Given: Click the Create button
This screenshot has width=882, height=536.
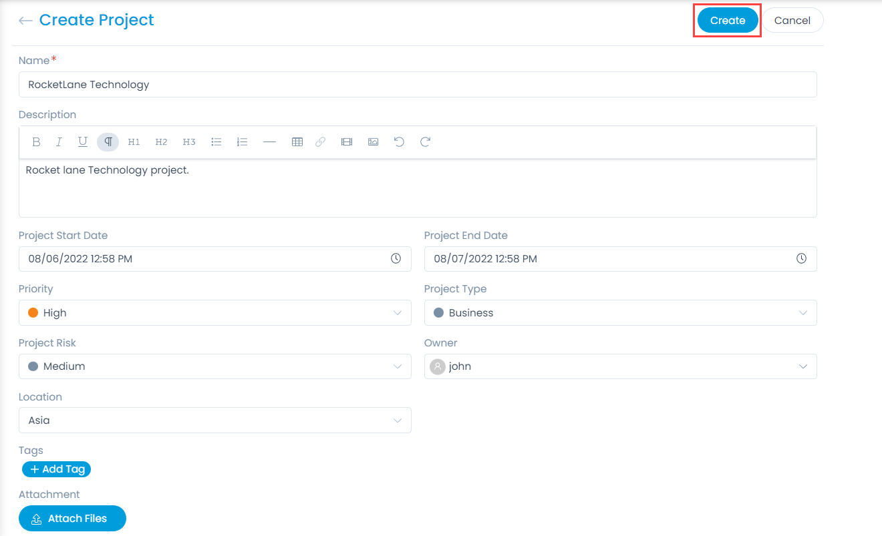Looking at the screenshot, I should coord(728,20).
